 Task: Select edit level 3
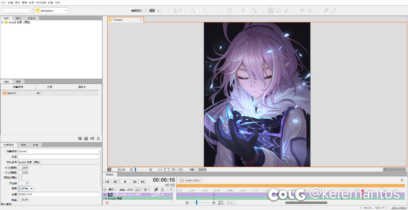click(159, 11)
